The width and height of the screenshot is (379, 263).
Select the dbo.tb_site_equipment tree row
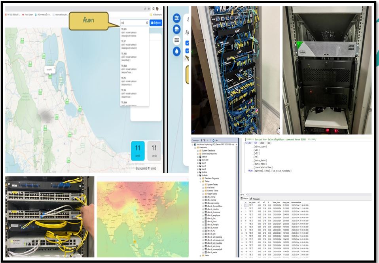[214, 240]
